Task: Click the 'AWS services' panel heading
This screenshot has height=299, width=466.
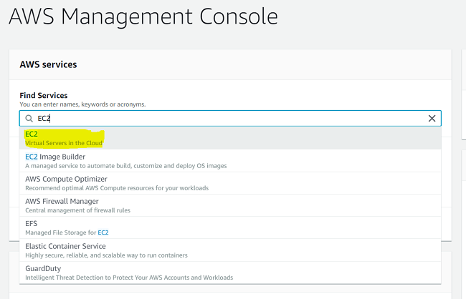Action: 48,64
